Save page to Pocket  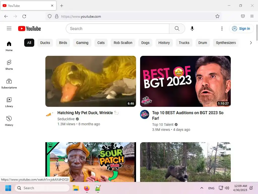(x=243, y=16)
